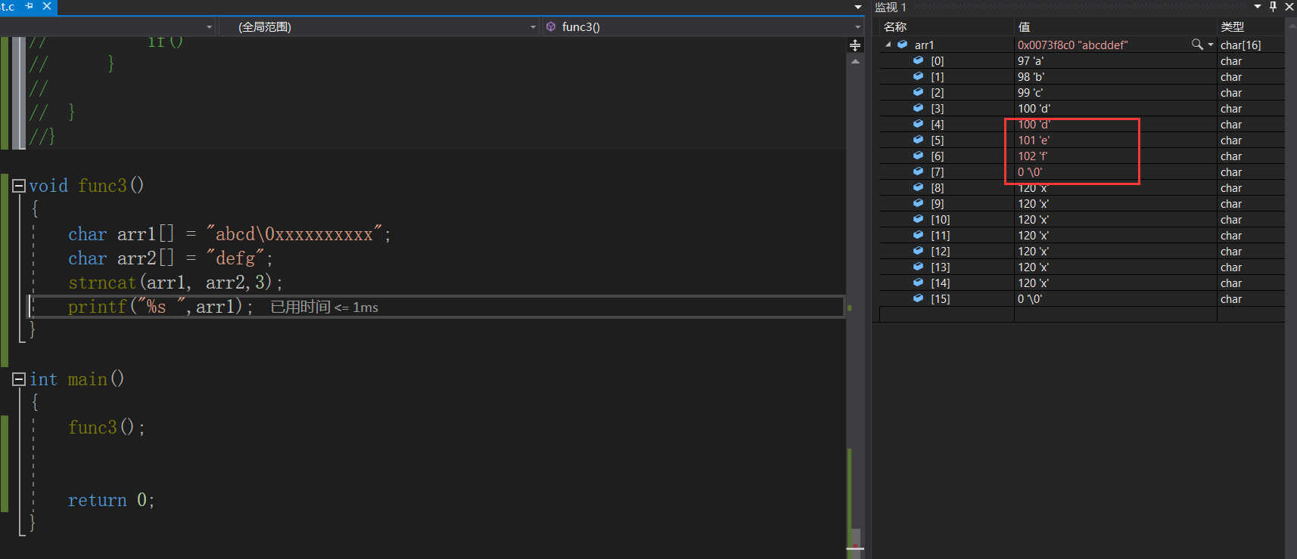Viewport: 1297px width, 559px height.
Task: Select watch element [14] icon
Action: click(918, 283)
